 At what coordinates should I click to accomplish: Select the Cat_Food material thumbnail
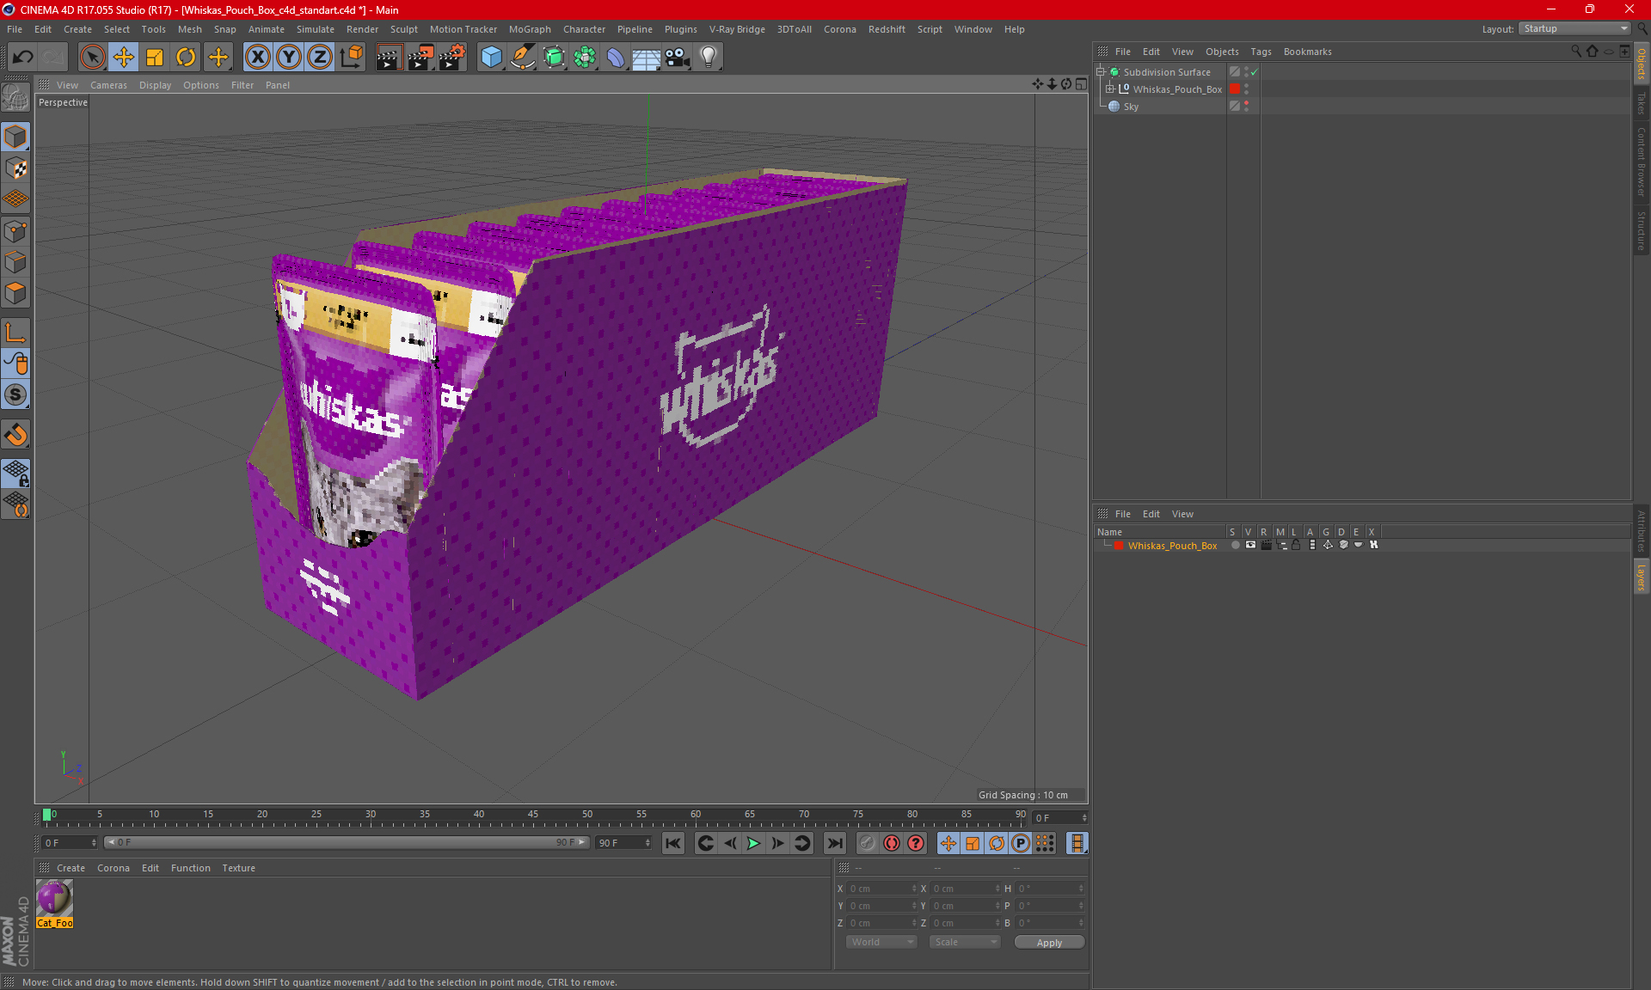pos(54,899)
